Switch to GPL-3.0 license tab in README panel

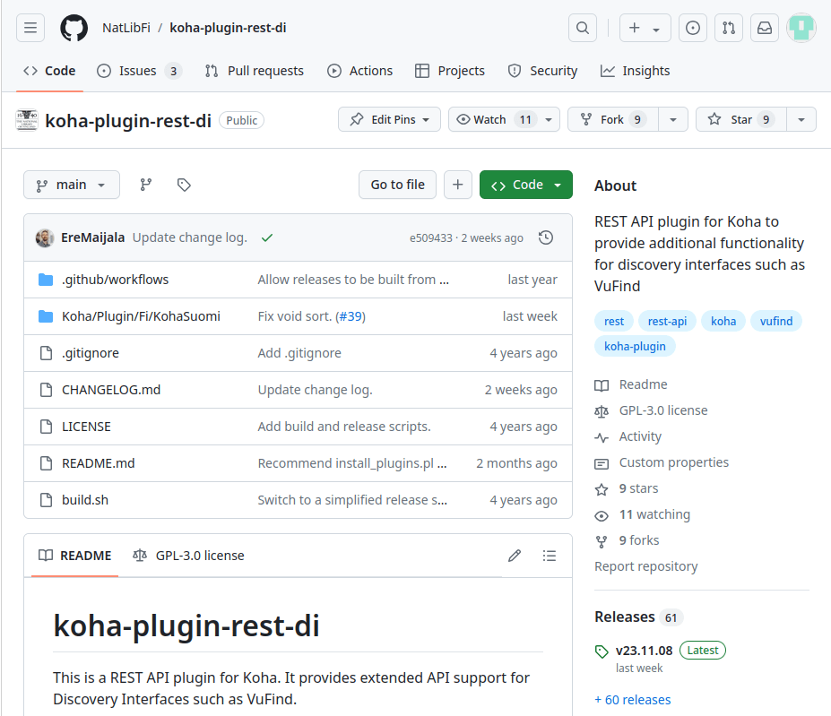tap(188, 556)
